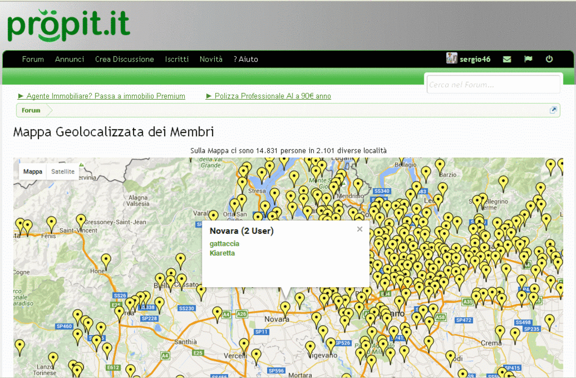The height and width of the screenshot is (378, 576).
Task: Click the yellow pin near Stresa
Action: [242, 184]
